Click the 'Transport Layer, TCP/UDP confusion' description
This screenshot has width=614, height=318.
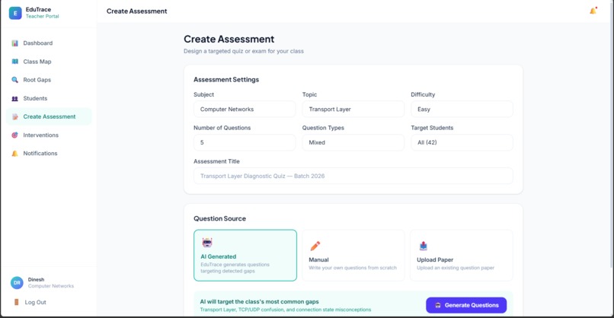[x=286, y=310]
